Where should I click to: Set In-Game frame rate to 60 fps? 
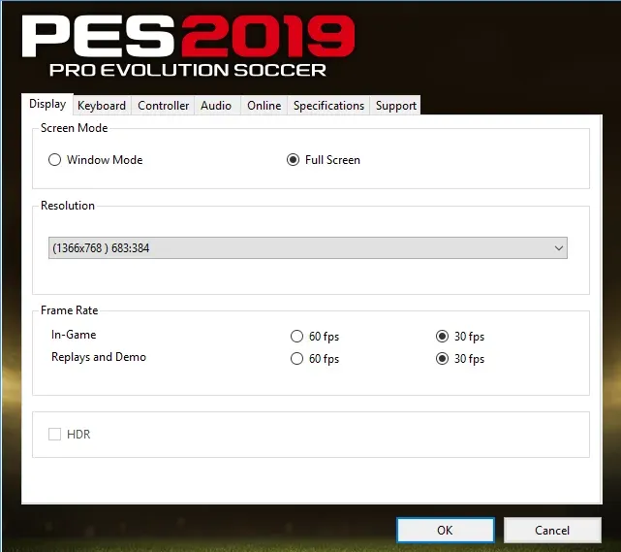tap(297, 337)
